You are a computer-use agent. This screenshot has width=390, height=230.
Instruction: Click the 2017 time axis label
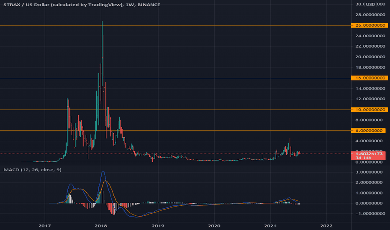click(45, 226)
